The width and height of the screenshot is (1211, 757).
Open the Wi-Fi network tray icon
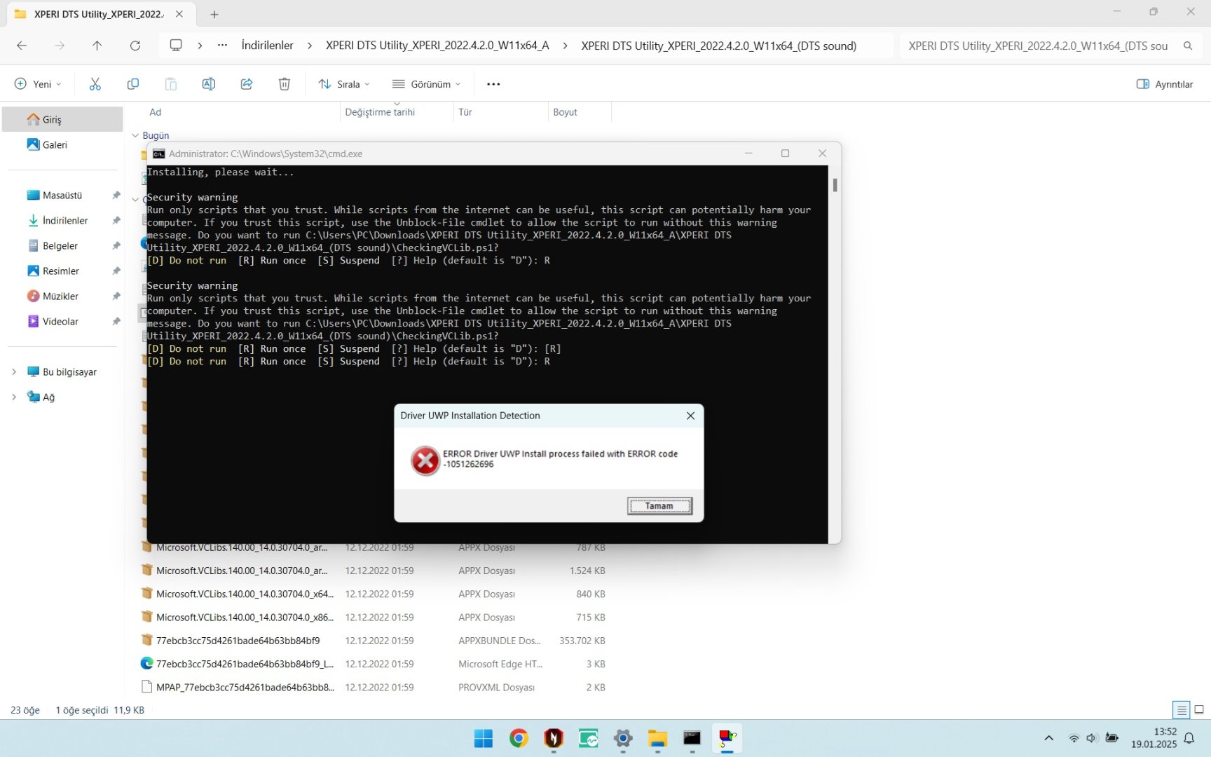coord(1074,738)
